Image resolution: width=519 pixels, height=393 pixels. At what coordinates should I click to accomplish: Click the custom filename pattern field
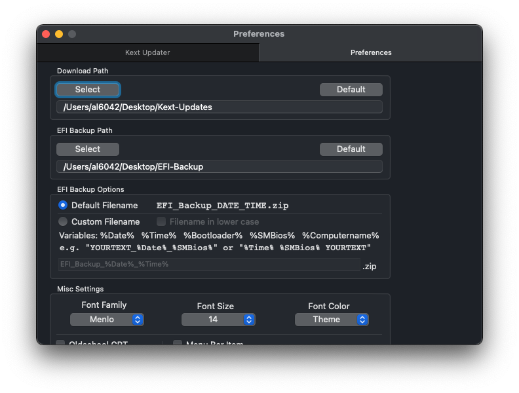208,265
